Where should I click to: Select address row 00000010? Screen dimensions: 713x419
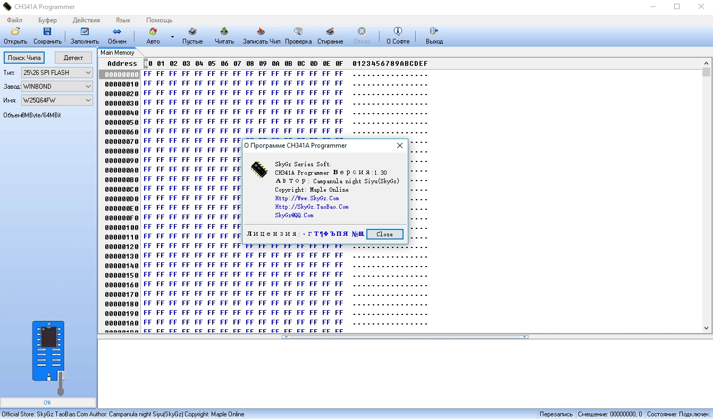(121, 84)
